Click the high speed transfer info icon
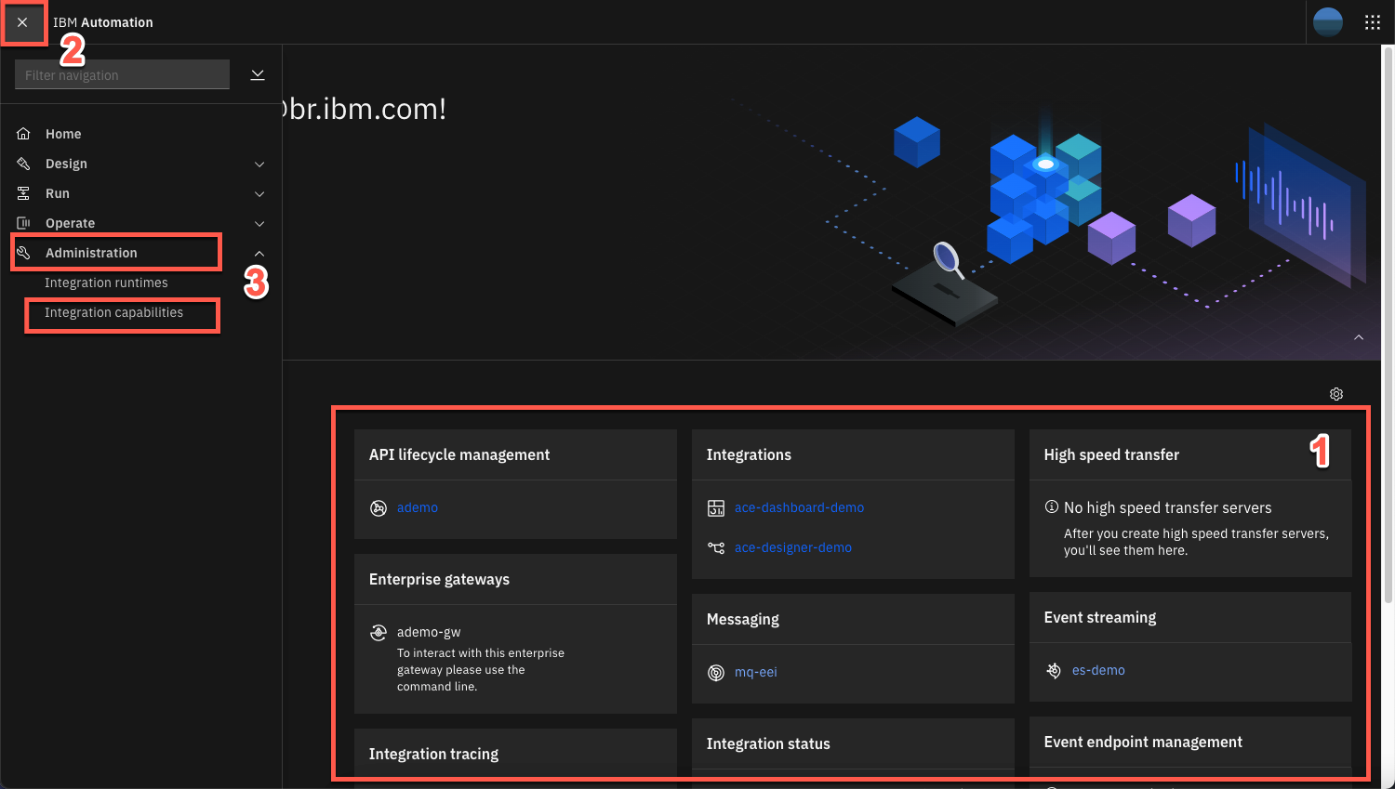This screenshot has width=1395, height=789. [1052, 506]
